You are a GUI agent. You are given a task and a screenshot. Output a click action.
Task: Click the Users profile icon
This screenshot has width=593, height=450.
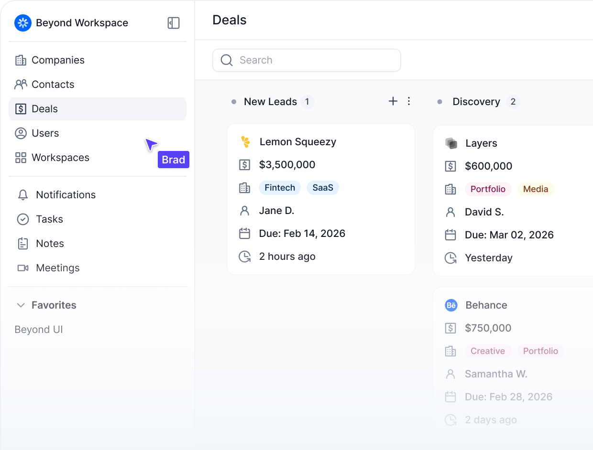point(21,133)
